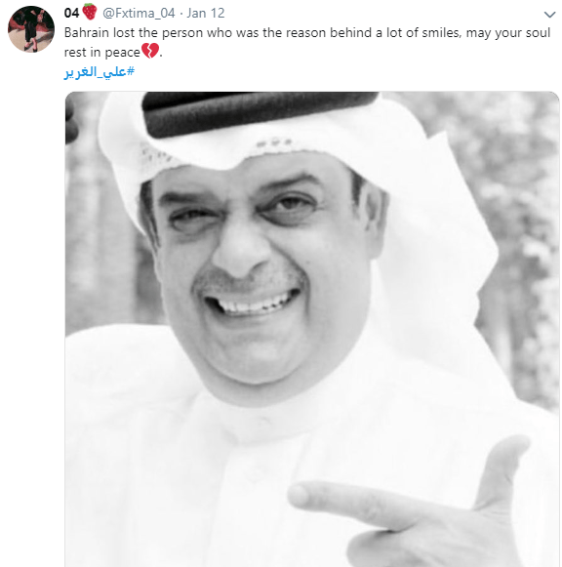Click the broken heart emoji in tweet
This screenshot has height=567, width=562.
[x=150, y=51]
